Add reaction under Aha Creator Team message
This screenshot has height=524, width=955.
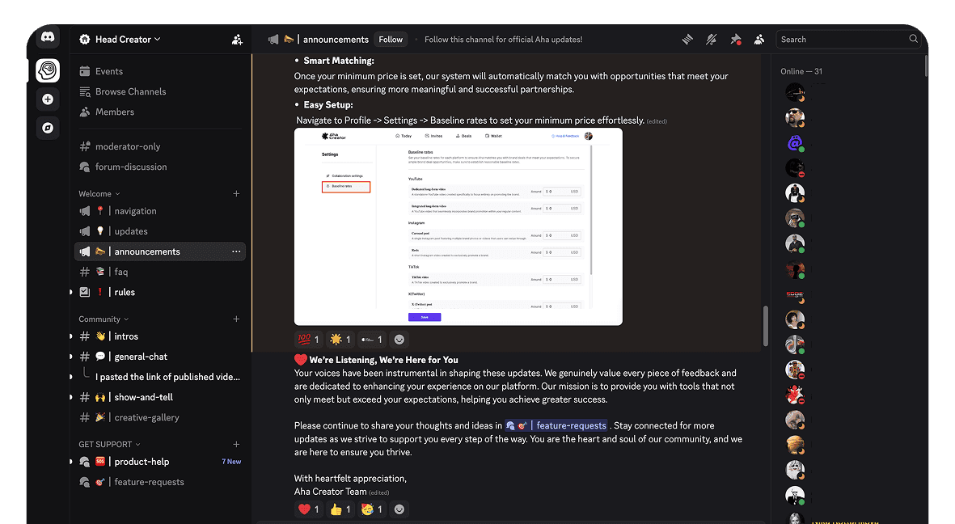click(399, 509)
